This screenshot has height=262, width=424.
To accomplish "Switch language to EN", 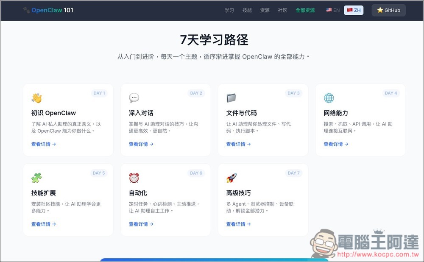I will 332,10.
